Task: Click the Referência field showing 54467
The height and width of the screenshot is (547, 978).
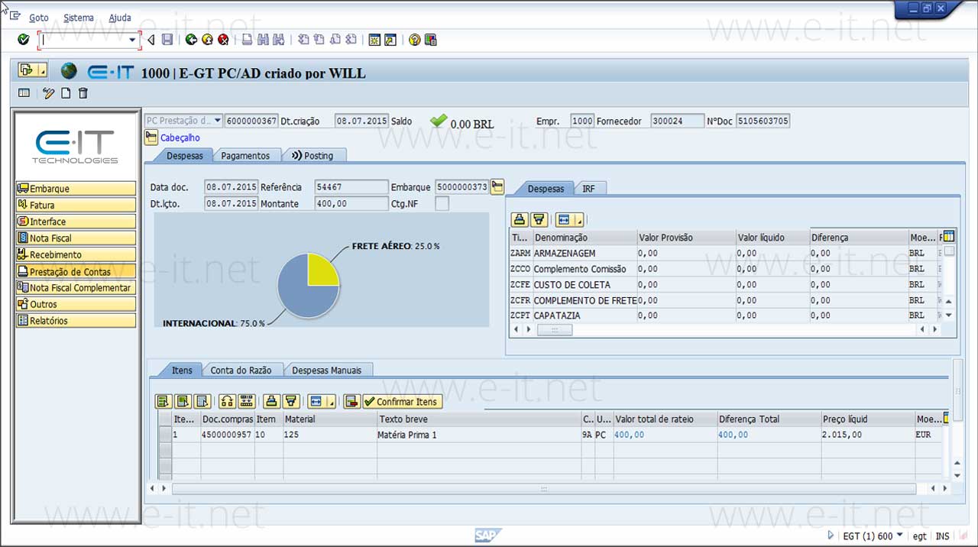Action: pyautogui.click(x=351, y=186)
